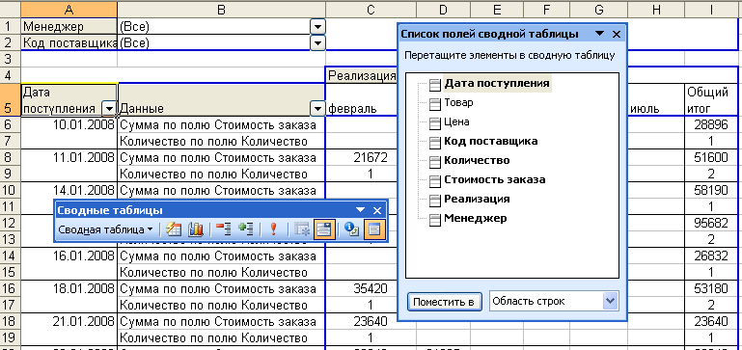Click the field icon beside Товар
This screenshot has height=350, width=742.
[x=435, y=104]
